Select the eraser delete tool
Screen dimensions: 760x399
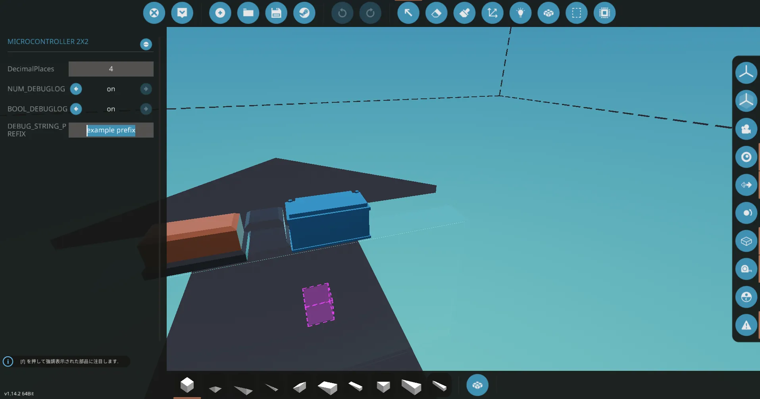(436, 13)
